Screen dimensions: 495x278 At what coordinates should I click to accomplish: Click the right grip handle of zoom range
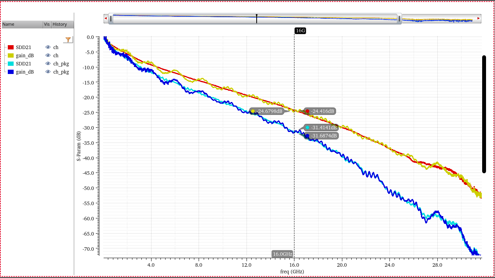click(x=399, y=19)
